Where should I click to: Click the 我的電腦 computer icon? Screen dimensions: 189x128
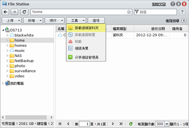(7, 83)
